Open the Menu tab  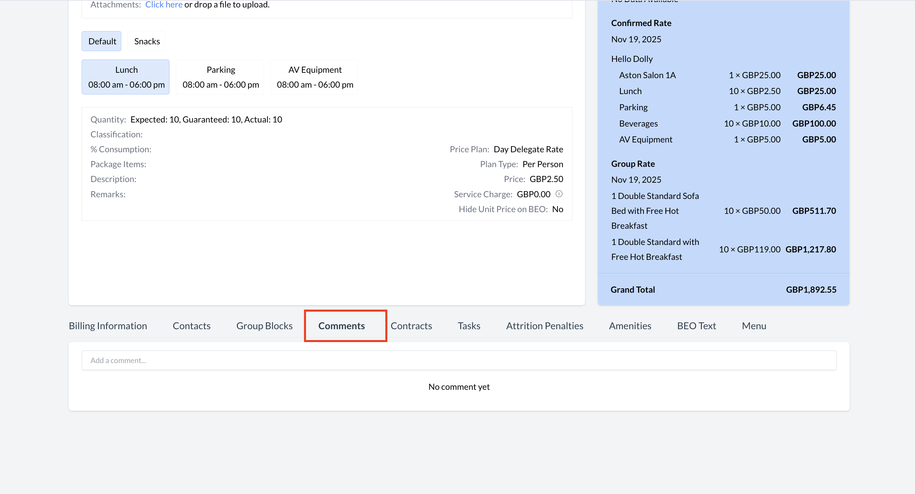753,325
